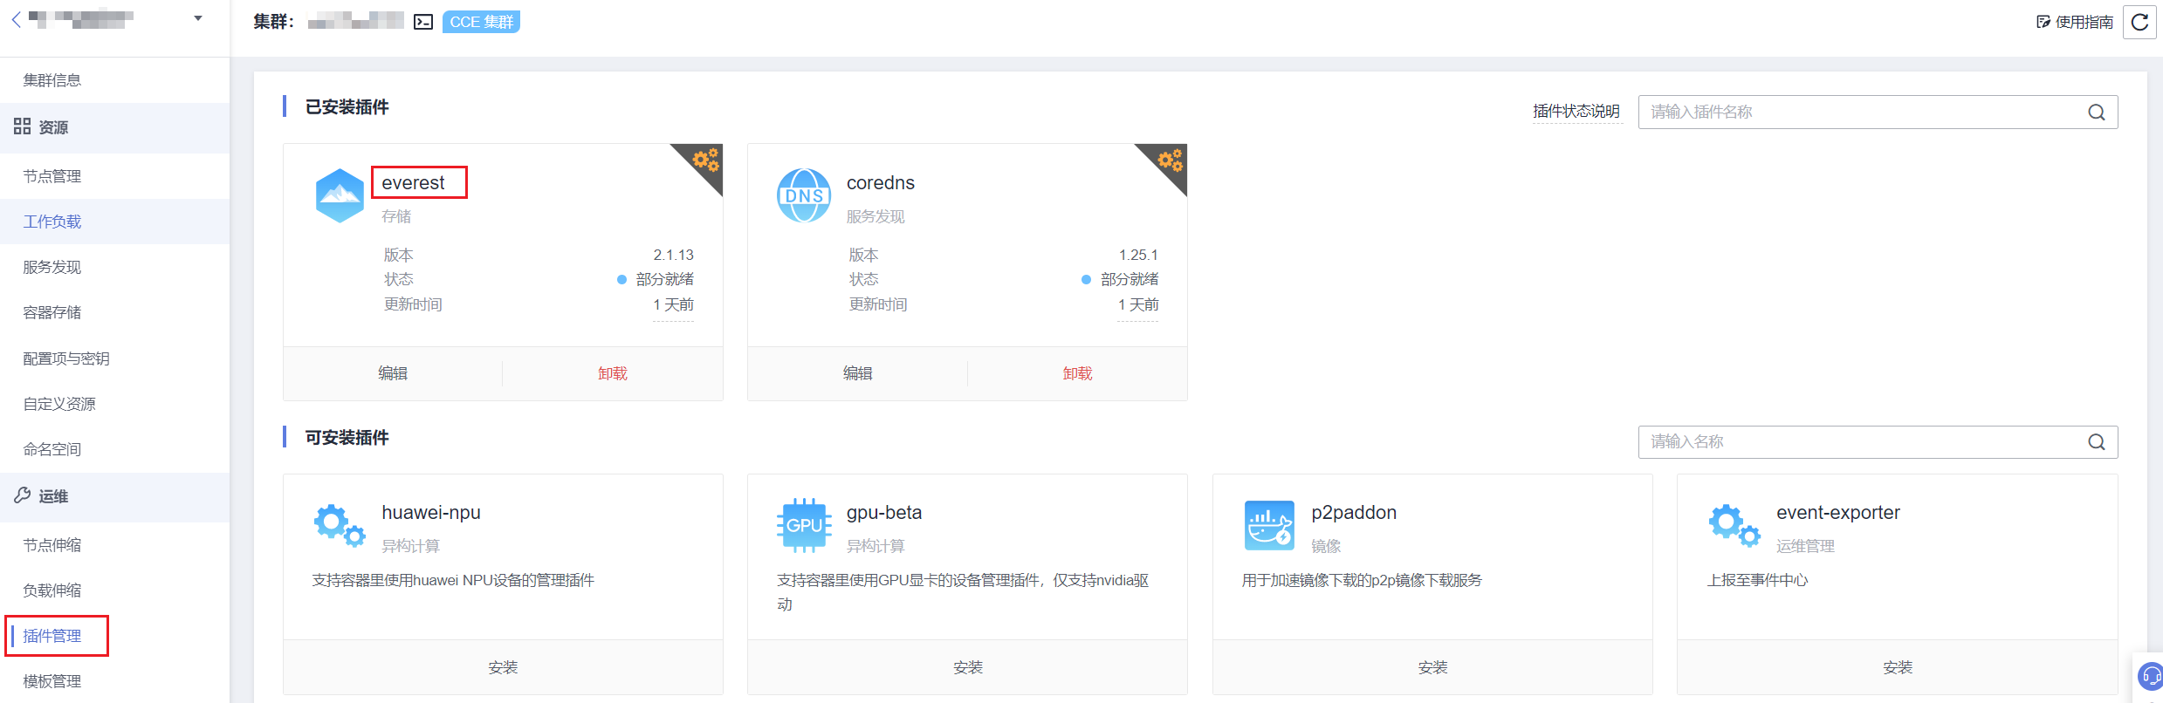
Task: Click the gpu-beta GPU chip icon
Action: 804,525
